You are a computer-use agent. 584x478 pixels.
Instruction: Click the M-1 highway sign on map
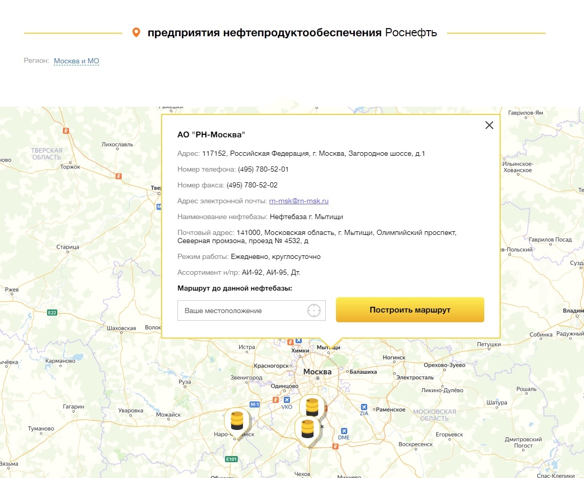254,404
